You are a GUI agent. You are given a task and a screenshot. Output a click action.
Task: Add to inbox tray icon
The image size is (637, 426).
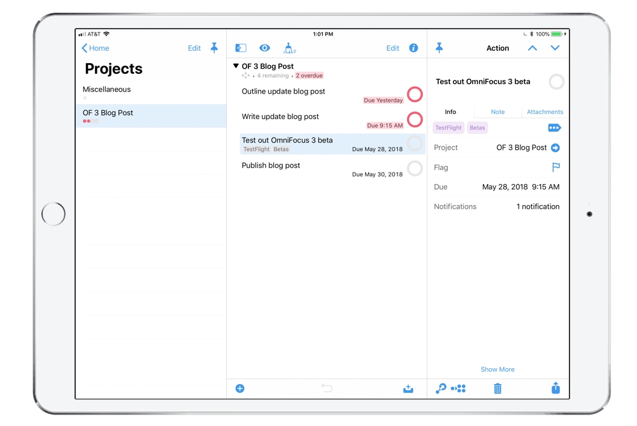coord(408,388)
